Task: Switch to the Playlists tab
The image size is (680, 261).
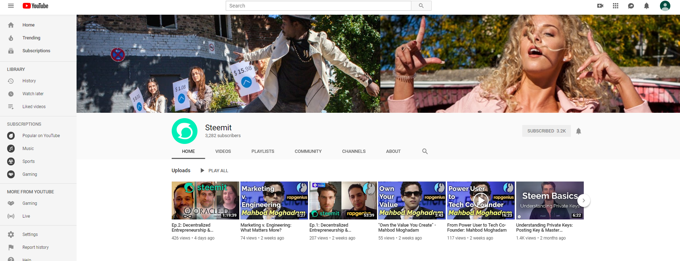Action: [263, 151]
